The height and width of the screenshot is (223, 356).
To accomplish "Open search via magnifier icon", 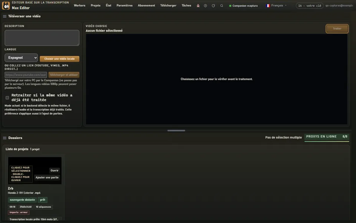I will pyautogui.click(x=222, y=6).
